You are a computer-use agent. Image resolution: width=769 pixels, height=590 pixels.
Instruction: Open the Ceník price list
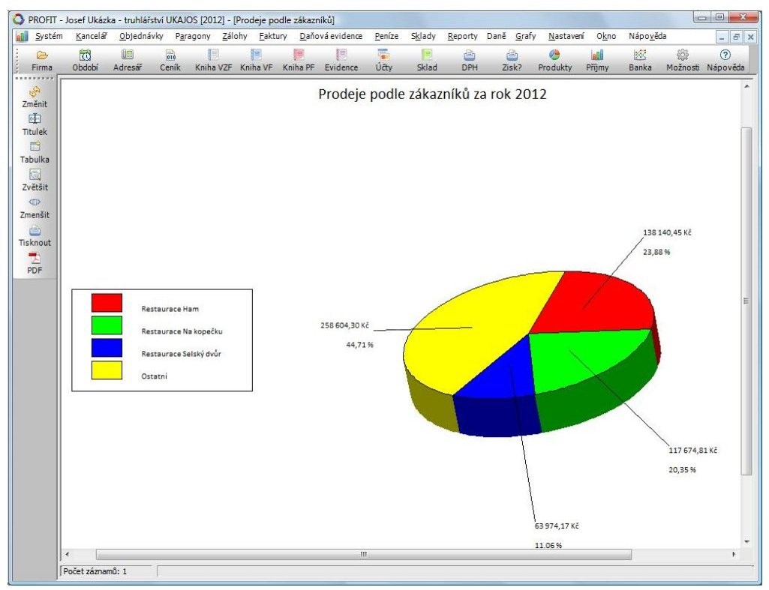click(170, 60)
